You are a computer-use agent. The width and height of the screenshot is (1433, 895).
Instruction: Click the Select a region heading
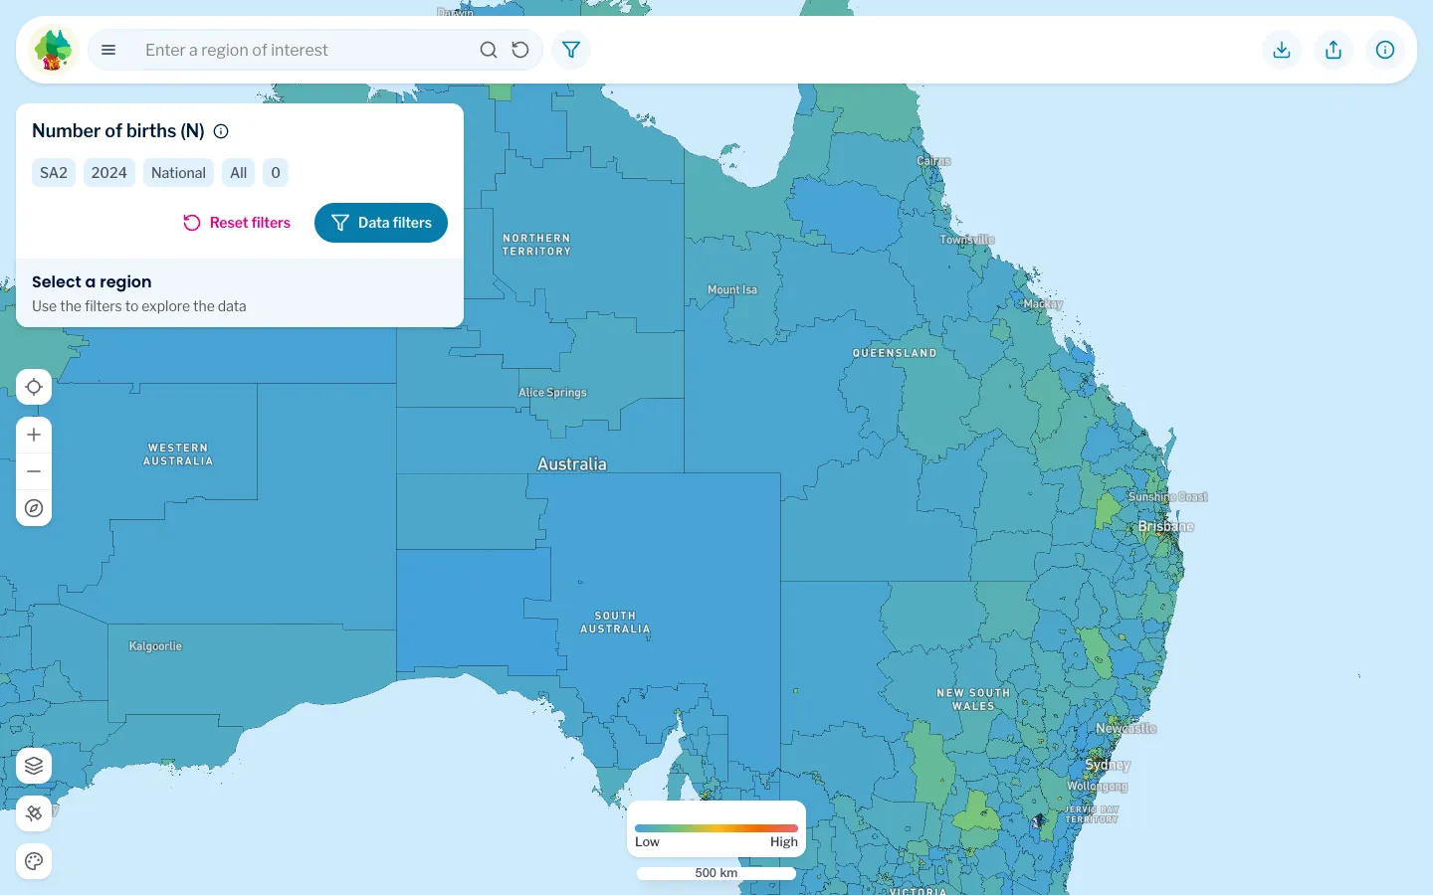pos(92,282)
